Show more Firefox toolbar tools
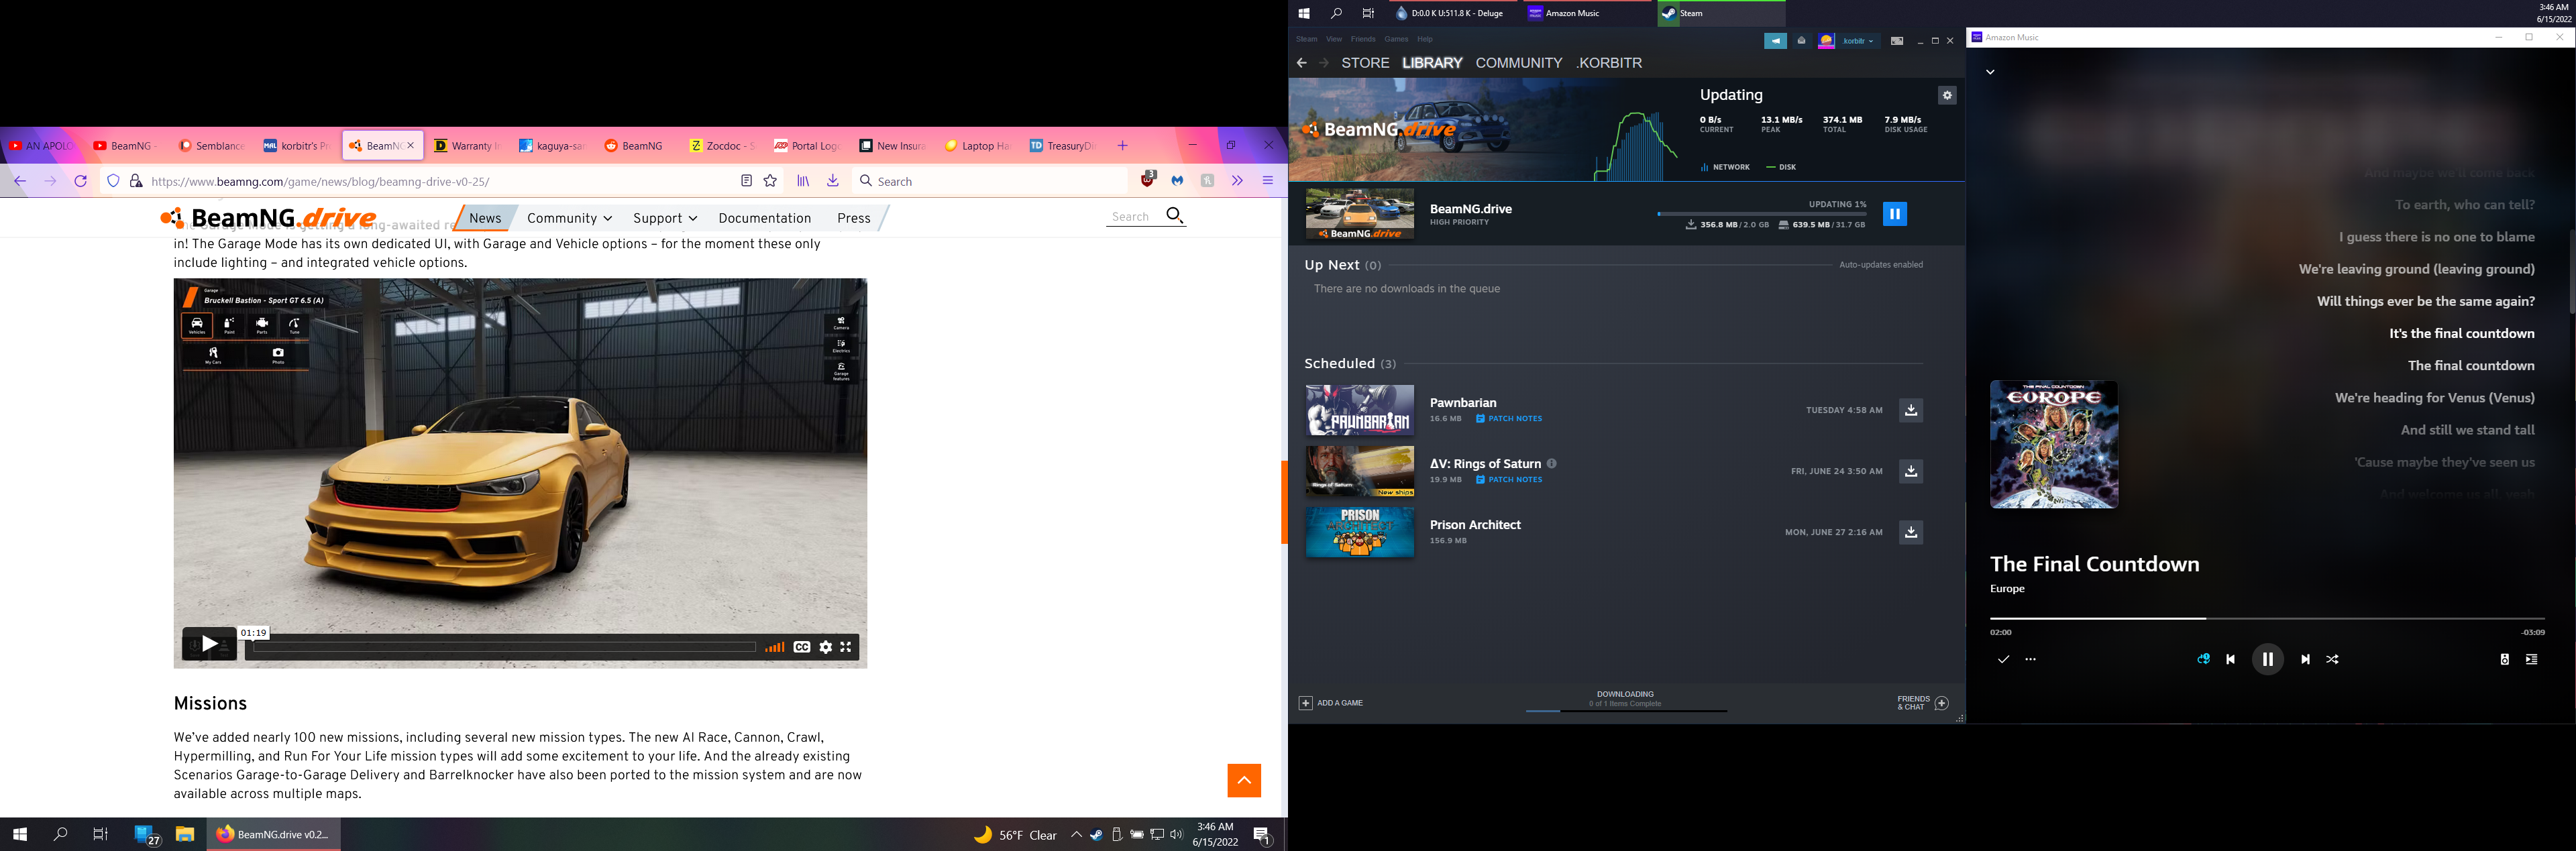2576x851 pixels. [x=1237, y=181]
